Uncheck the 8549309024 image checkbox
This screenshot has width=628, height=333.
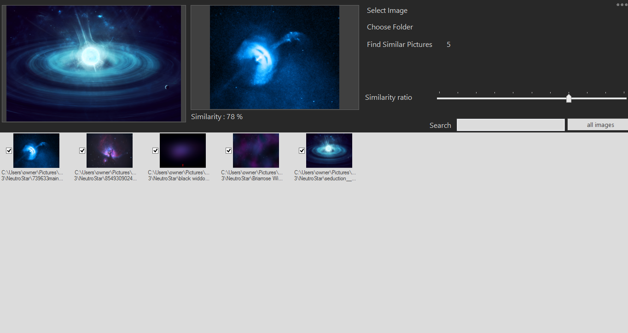pos(82,151)
